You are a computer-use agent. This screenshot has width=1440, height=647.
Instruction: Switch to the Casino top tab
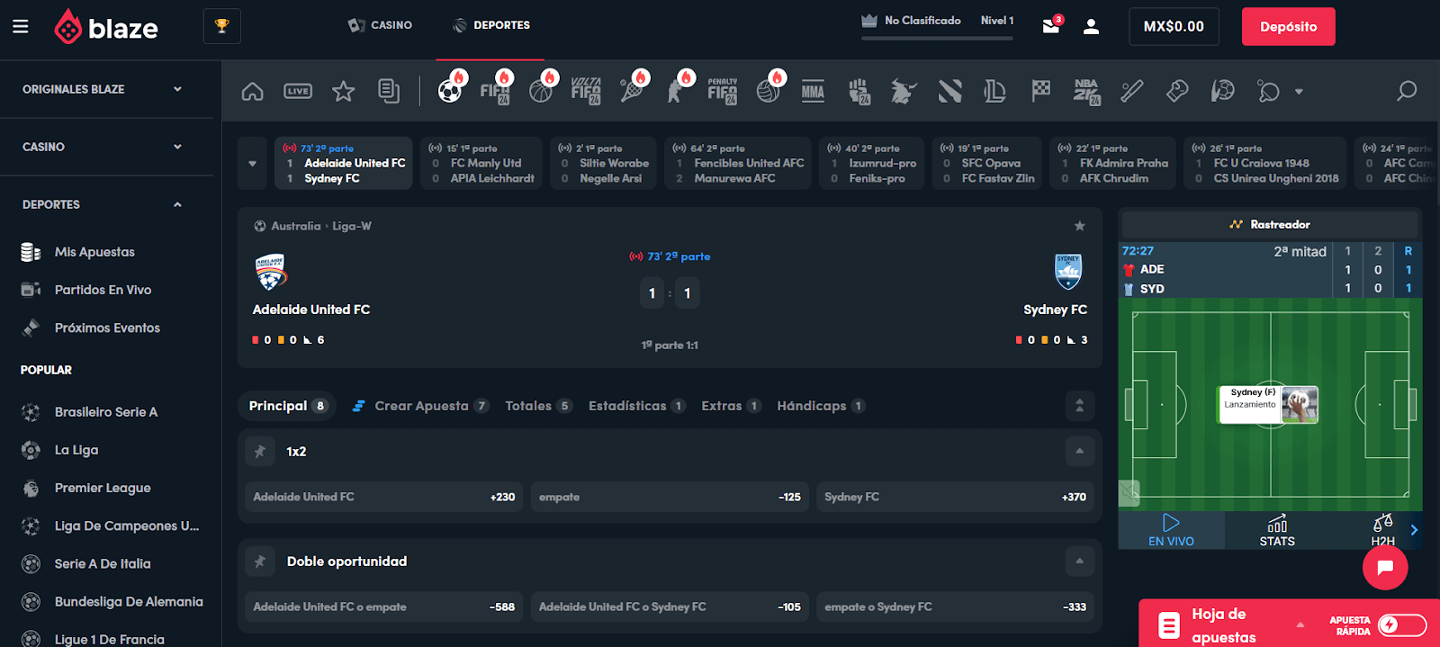381,25
